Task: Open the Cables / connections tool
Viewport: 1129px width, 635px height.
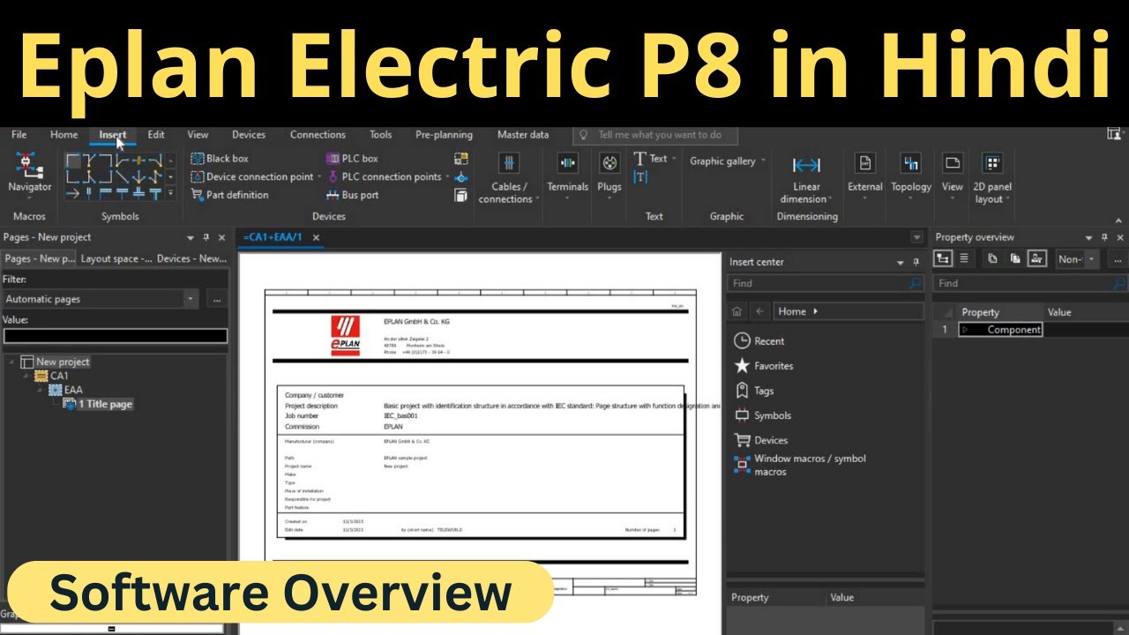Action: 508,178
